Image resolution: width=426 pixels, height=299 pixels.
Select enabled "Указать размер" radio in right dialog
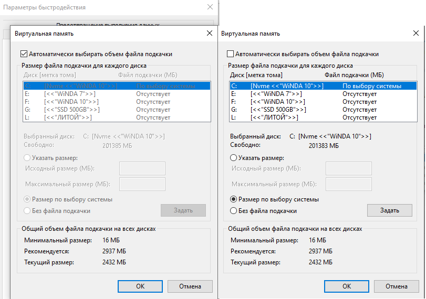coord(234,158)
